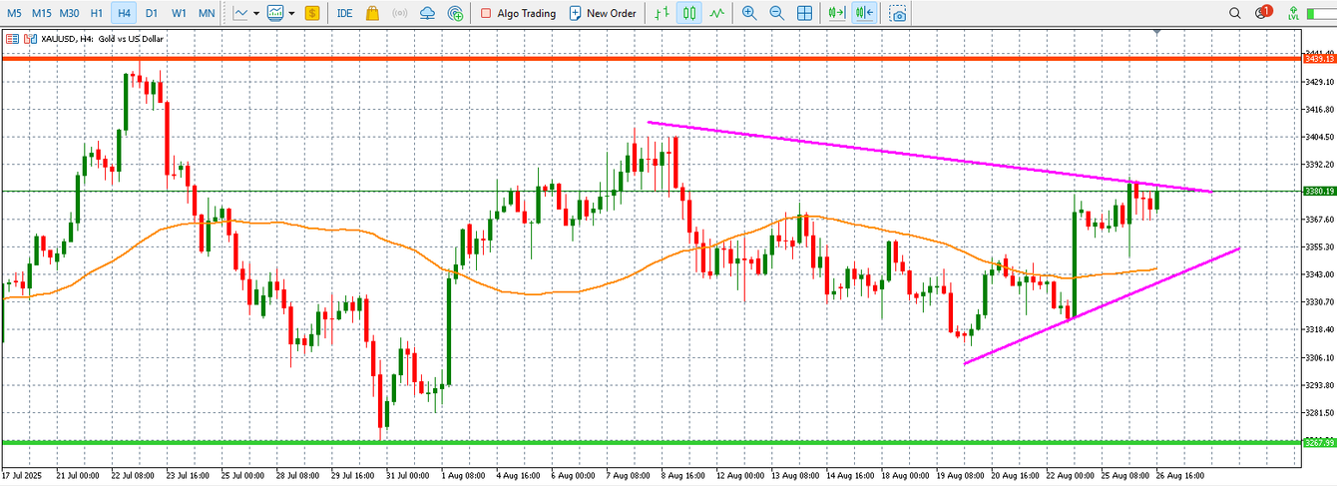Switch to the D1 timeframe
This screenshot has width=1337, height=486.
[151, 13]
